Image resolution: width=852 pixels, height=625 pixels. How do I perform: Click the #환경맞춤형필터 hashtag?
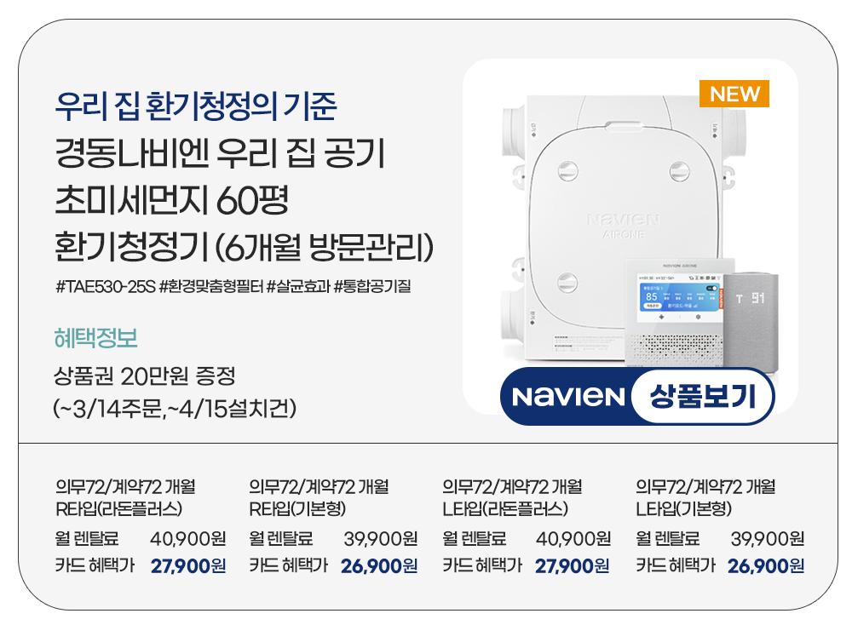pyautogui.click(x=210, y=286)
